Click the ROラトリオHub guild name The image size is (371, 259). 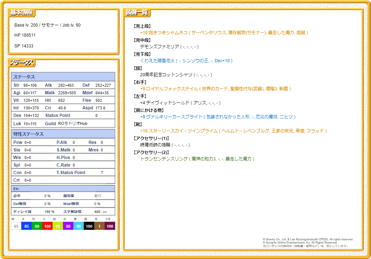(73, 123)
